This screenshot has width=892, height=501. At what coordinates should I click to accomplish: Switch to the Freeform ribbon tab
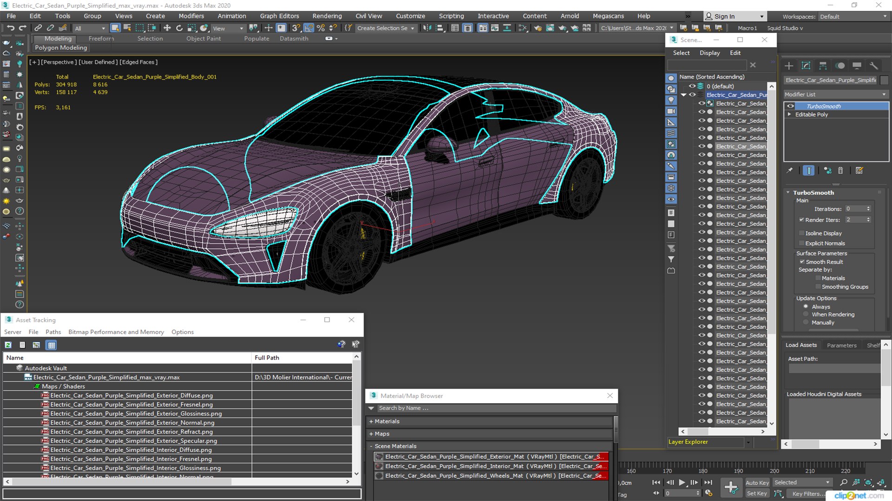[x=101, y=39]
